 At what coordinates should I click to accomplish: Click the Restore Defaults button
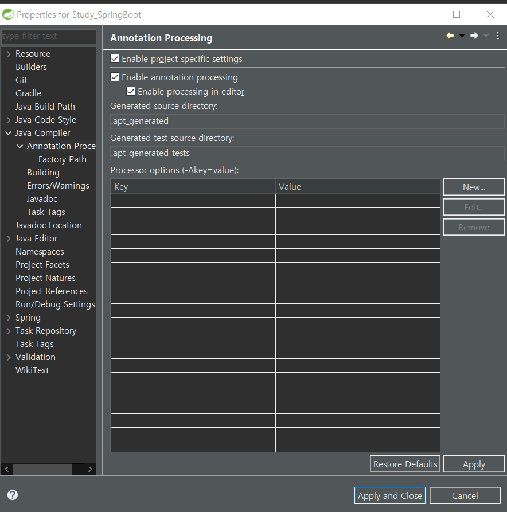405,464
